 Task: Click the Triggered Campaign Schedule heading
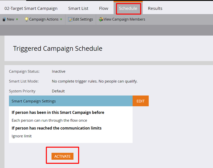(x=58, y=49)
